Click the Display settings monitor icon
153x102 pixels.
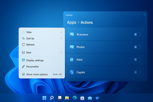23,60
